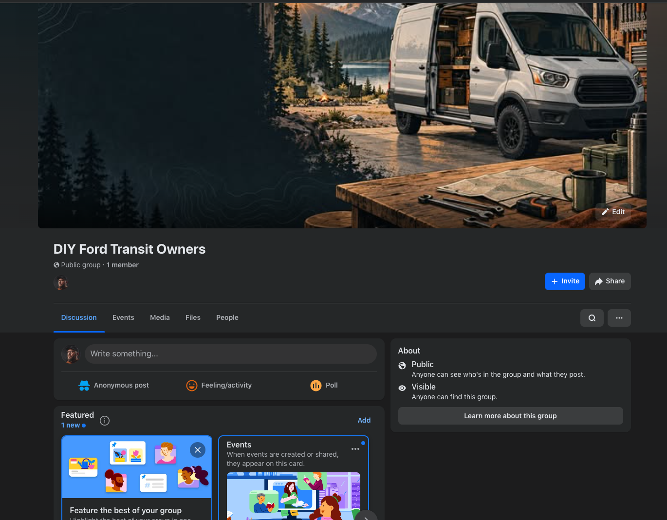The height and width of the screenshot is (520, 667).
Task: Open the Events card three-dot menu
Action: tap(355, 449)
